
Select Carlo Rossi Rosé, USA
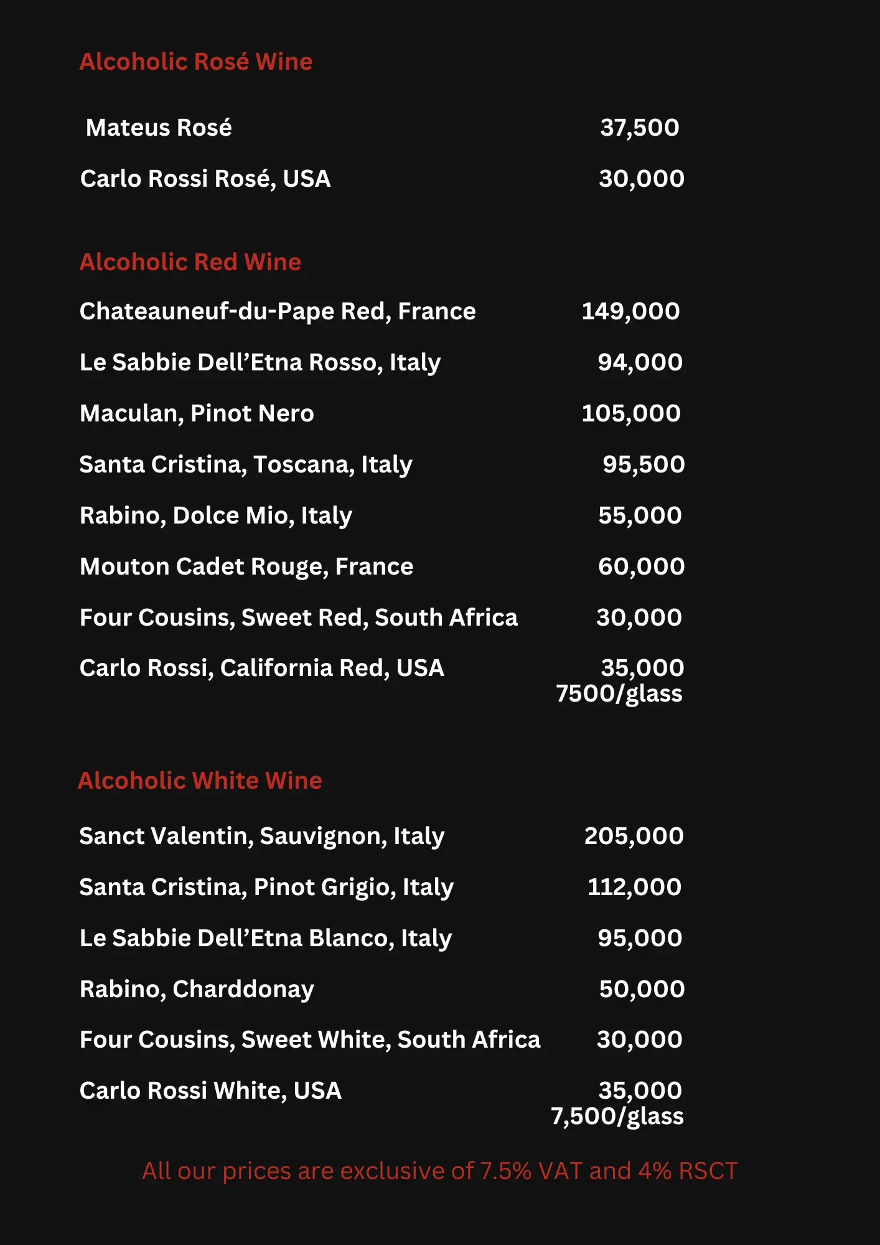coord(205,179)
